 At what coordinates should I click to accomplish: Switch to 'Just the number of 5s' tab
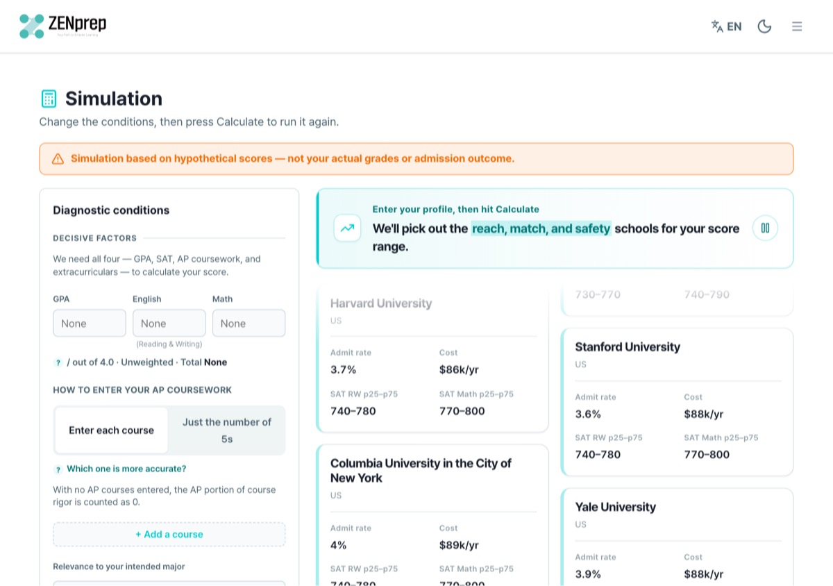pos(227,430)
